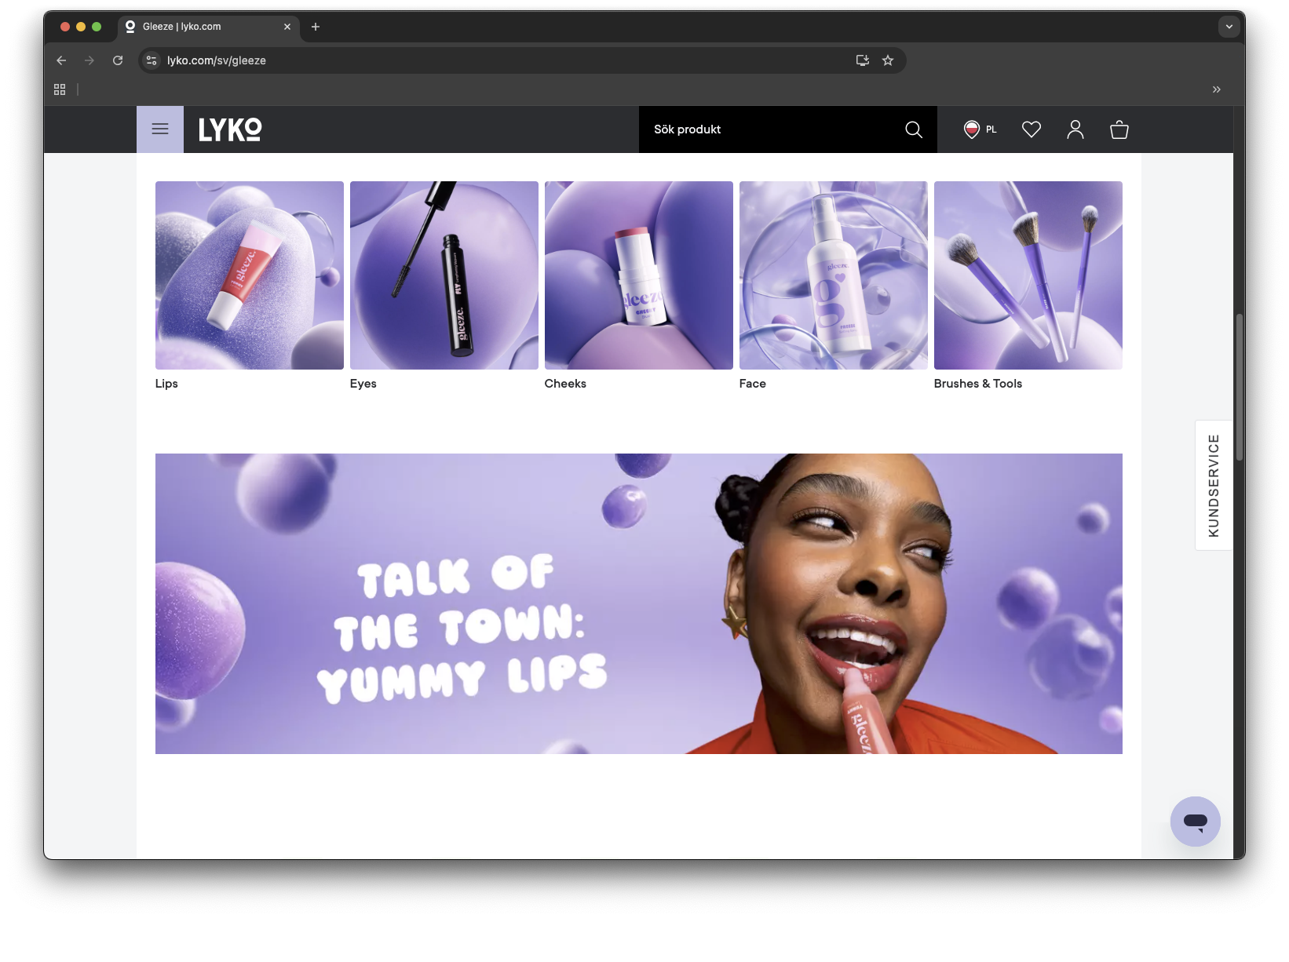Image resolution: width=1289 pixels, height=962 pixels.
Task: Open the chat bubble button
Action: pos(1196,822)
